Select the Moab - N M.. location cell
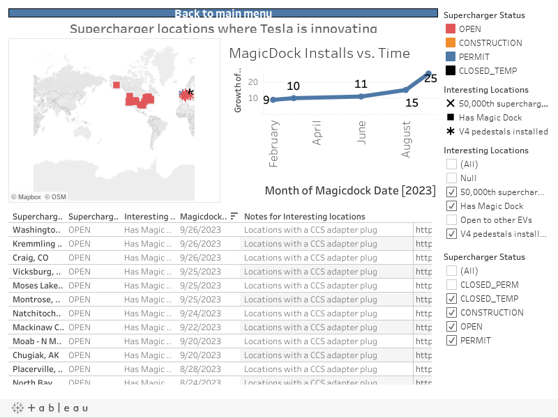The height and width of the screenshot is (418, 558). coord(37,341)
